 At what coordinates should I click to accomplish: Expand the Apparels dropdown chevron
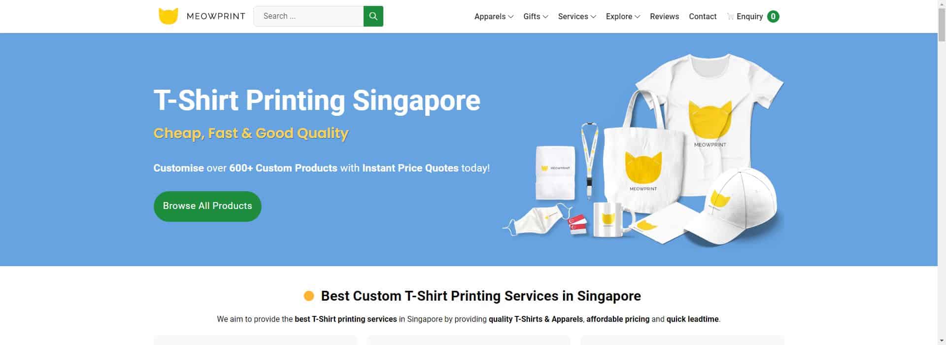coord(511,17)
